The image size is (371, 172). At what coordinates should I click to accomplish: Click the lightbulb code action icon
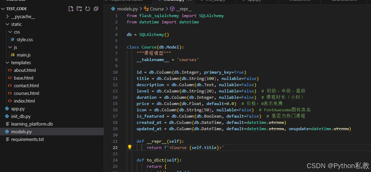(129, 148)
